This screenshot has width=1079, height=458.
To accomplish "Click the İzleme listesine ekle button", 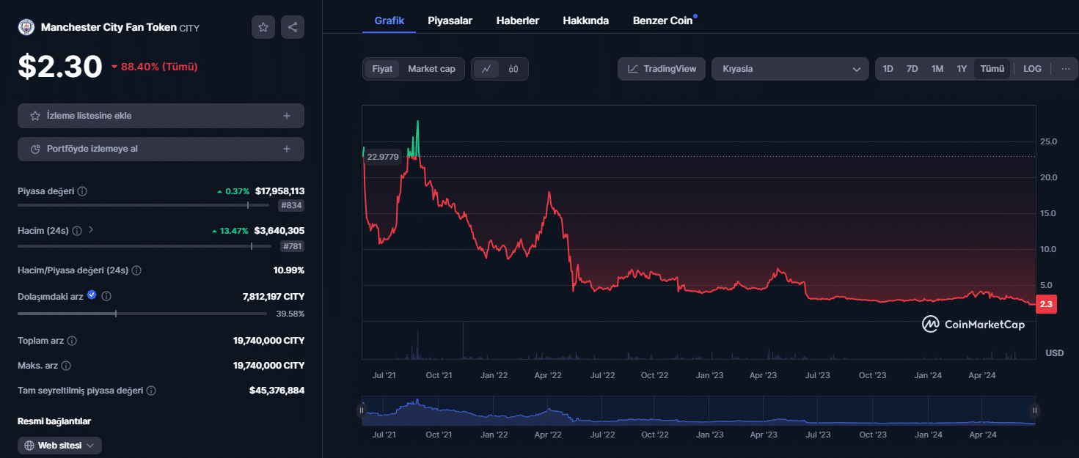I will click(161, 116).
